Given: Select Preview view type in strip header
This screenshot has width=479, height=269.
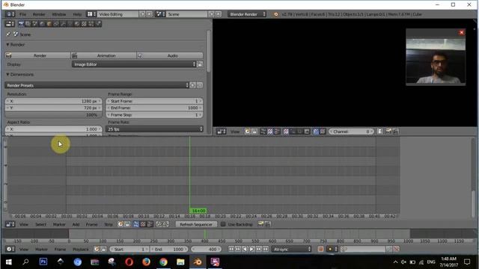Looking at the screenshot, I should [x=143, y=224].
